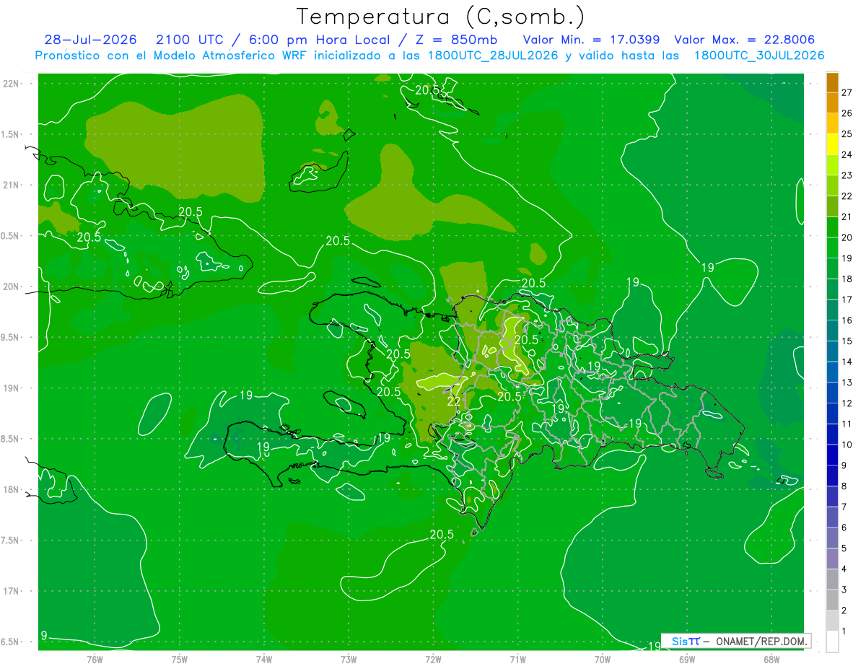Click the "72W" longitude axis label

coord(433,659)
